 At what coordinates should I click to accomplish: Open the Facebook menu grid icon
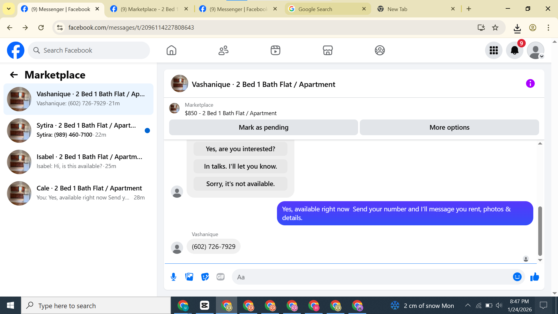493,50
